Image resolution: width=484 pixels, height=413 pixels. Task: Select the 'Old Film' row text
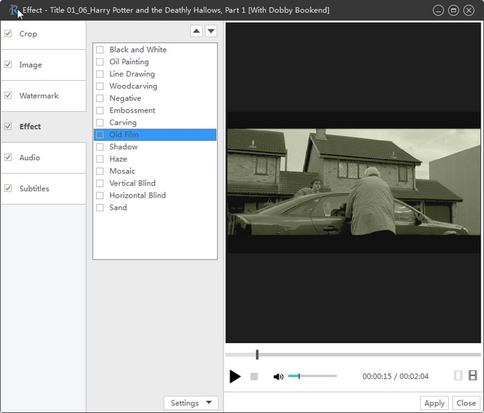click(x=124, y=135)
